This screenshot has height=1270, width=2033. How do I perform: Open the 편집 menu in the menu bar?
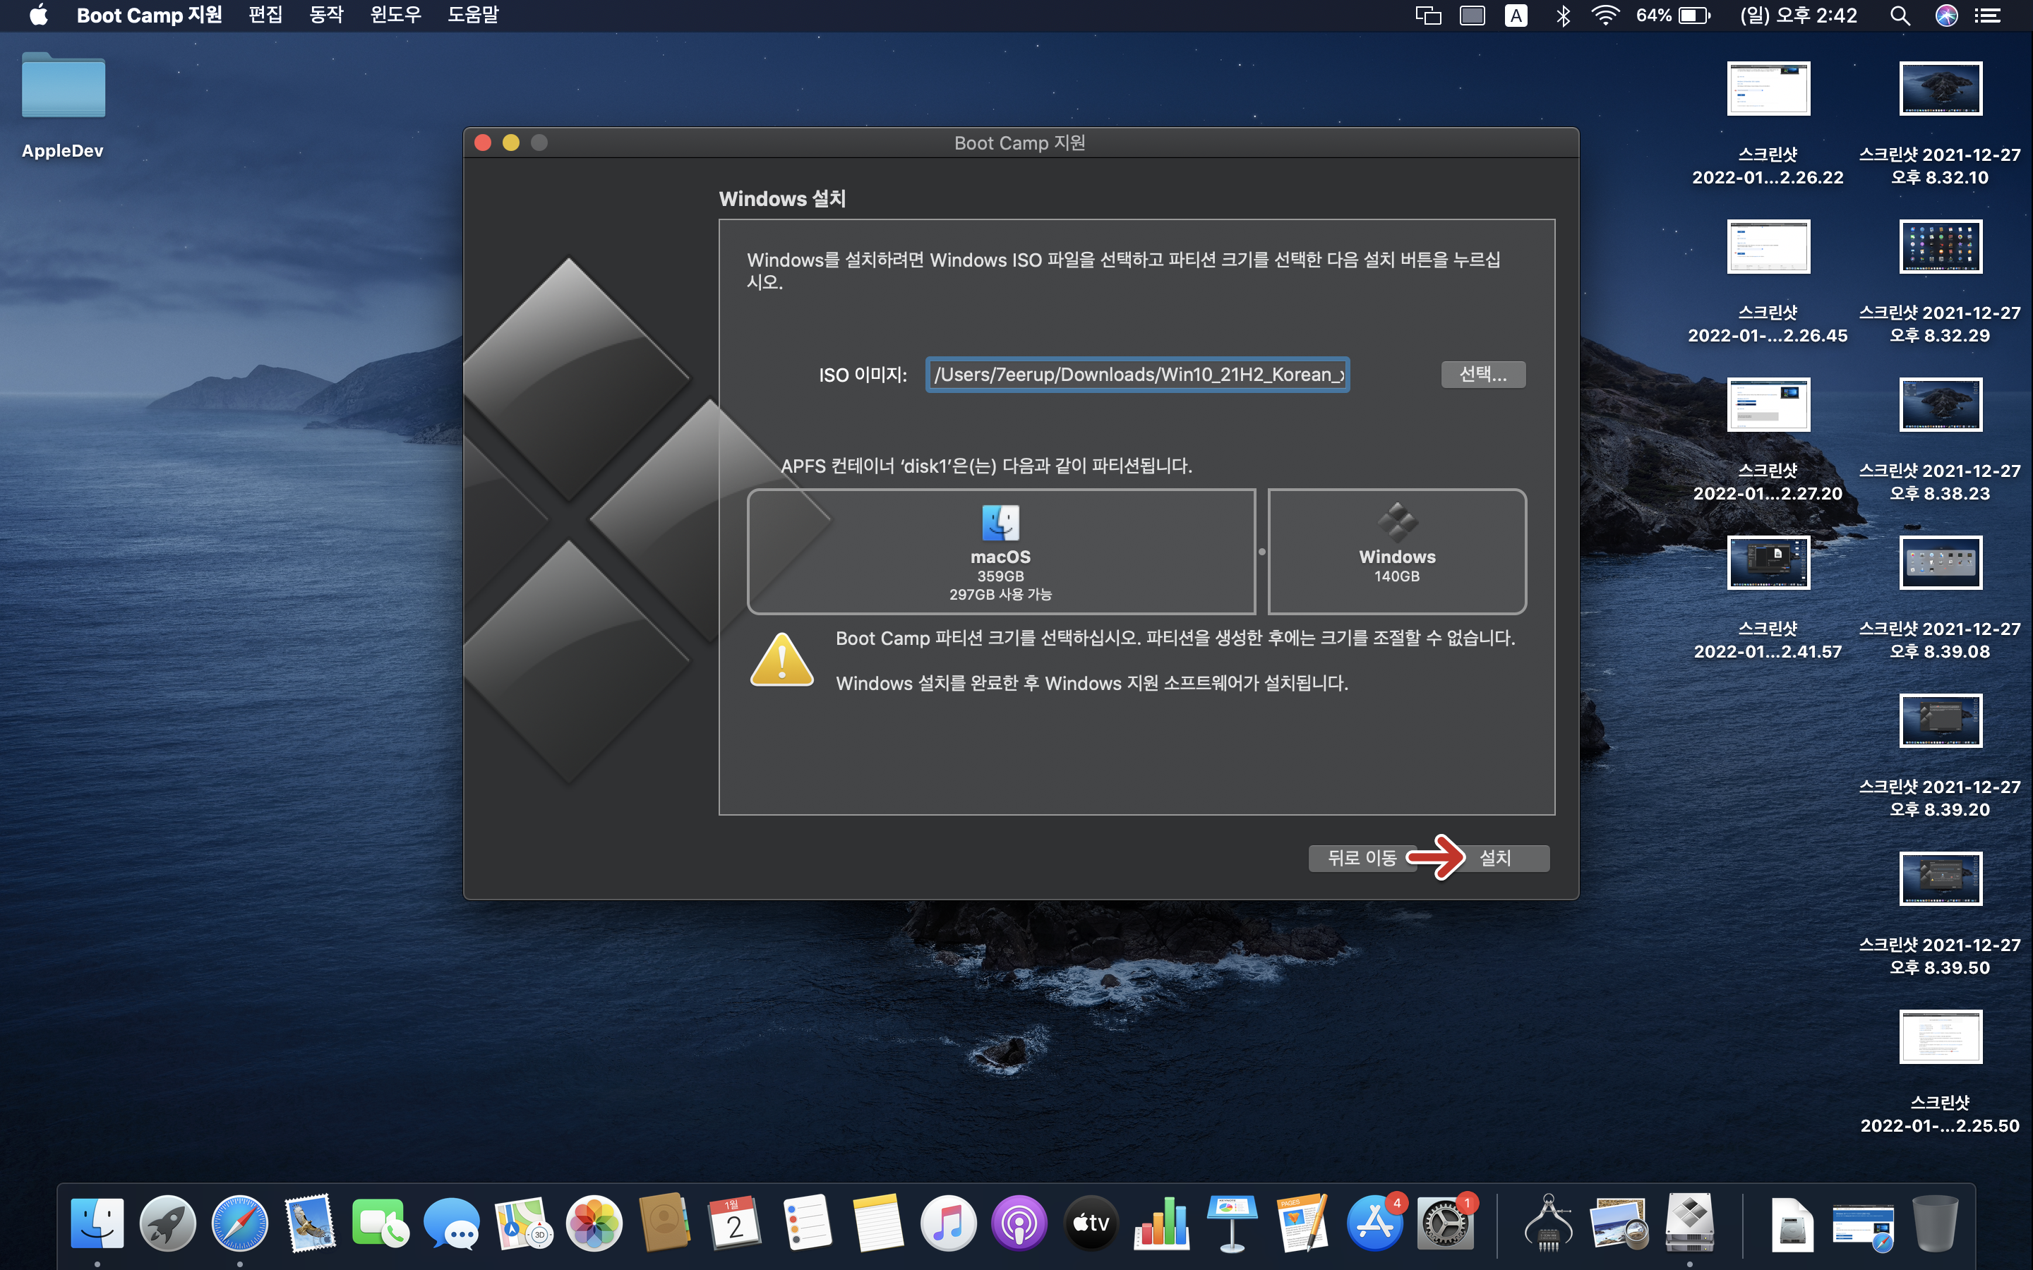[265, 15]
